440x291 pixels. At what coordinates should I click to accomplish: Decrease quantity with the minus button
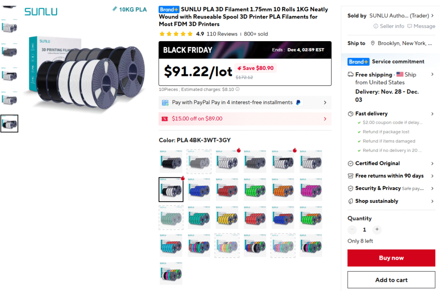pyautogui.click(x=352, y=230)
